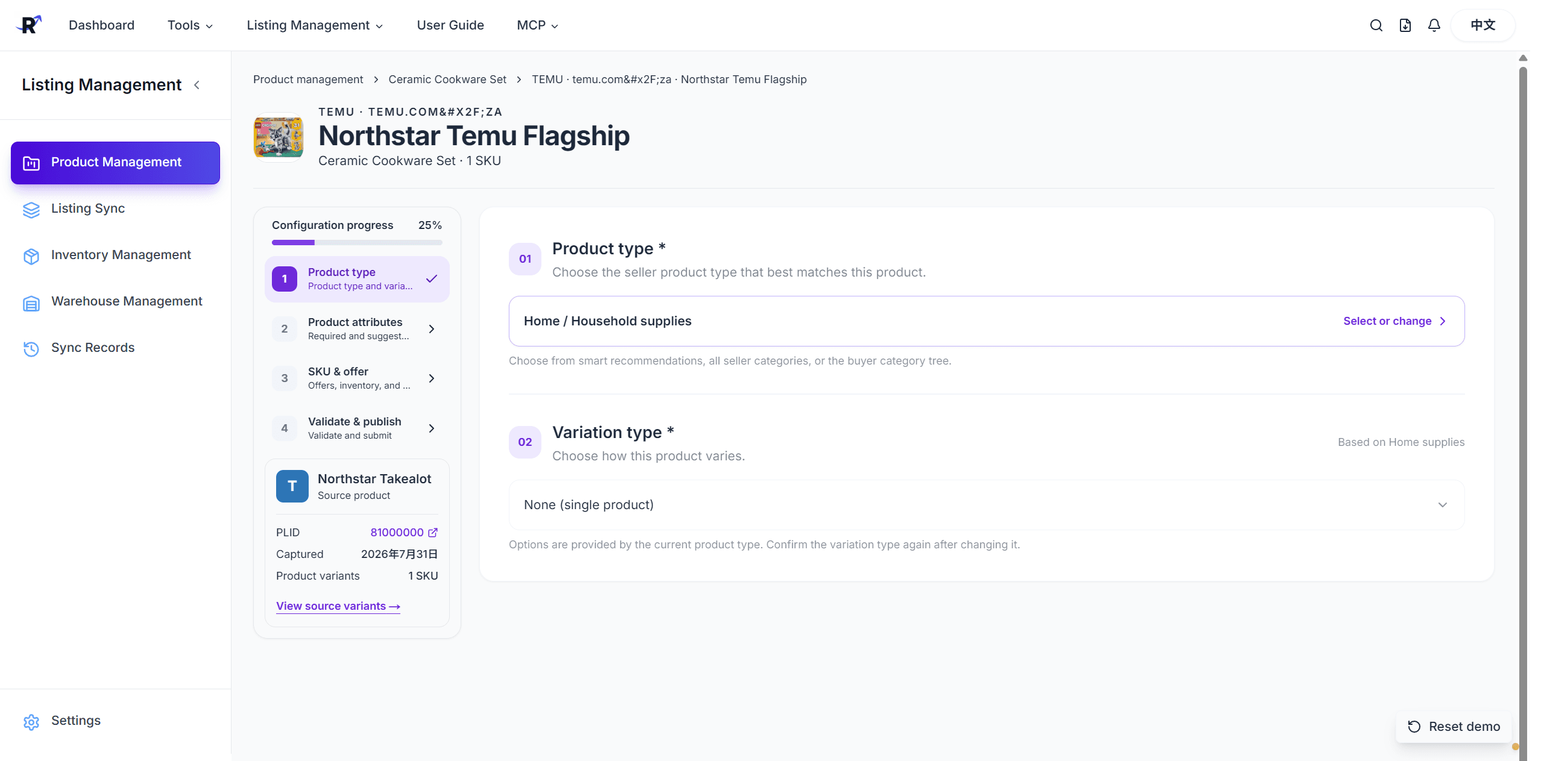The height and width of the screenshot is (761, 1544).
Task: Click the step 2 number badge
Action: [x=285, y=328]
